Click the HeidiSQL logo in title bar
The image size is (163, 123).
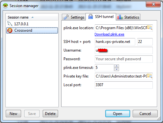(x=5, y=6)
